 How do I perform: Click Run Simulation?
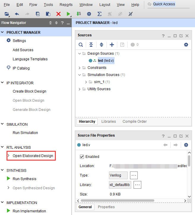[x=25, y=133]
